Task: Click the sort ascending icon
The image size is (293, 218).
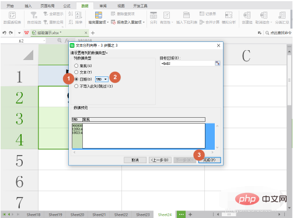Action: [71, 14]
